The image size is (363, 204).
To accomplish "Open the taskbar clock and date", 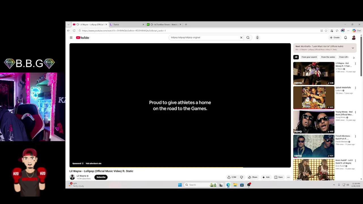I will pyautogui.click(x=356, y=185).
